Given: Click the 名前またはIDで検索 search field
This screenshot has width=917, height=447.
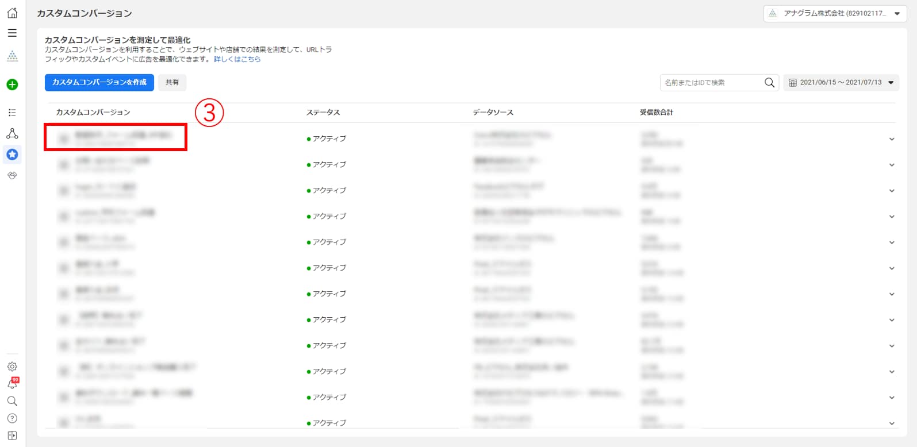Looking at the screenshot, I should click(711, 83).
